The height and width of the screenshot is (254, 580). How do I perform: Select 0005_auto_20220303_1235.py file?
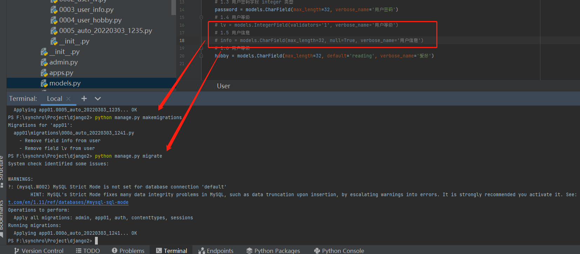point(105,31)
